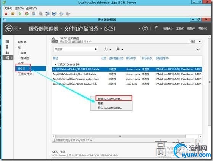
Task: Open the 帮助(H) menu
Action: pos(203,29)
